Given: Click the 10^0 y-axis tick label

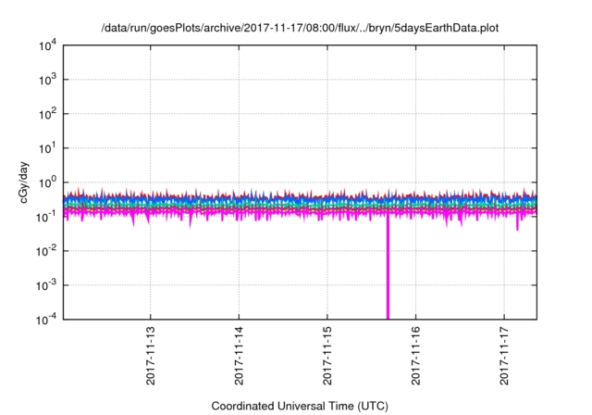Looking at the screenshot, I should 47,182.
